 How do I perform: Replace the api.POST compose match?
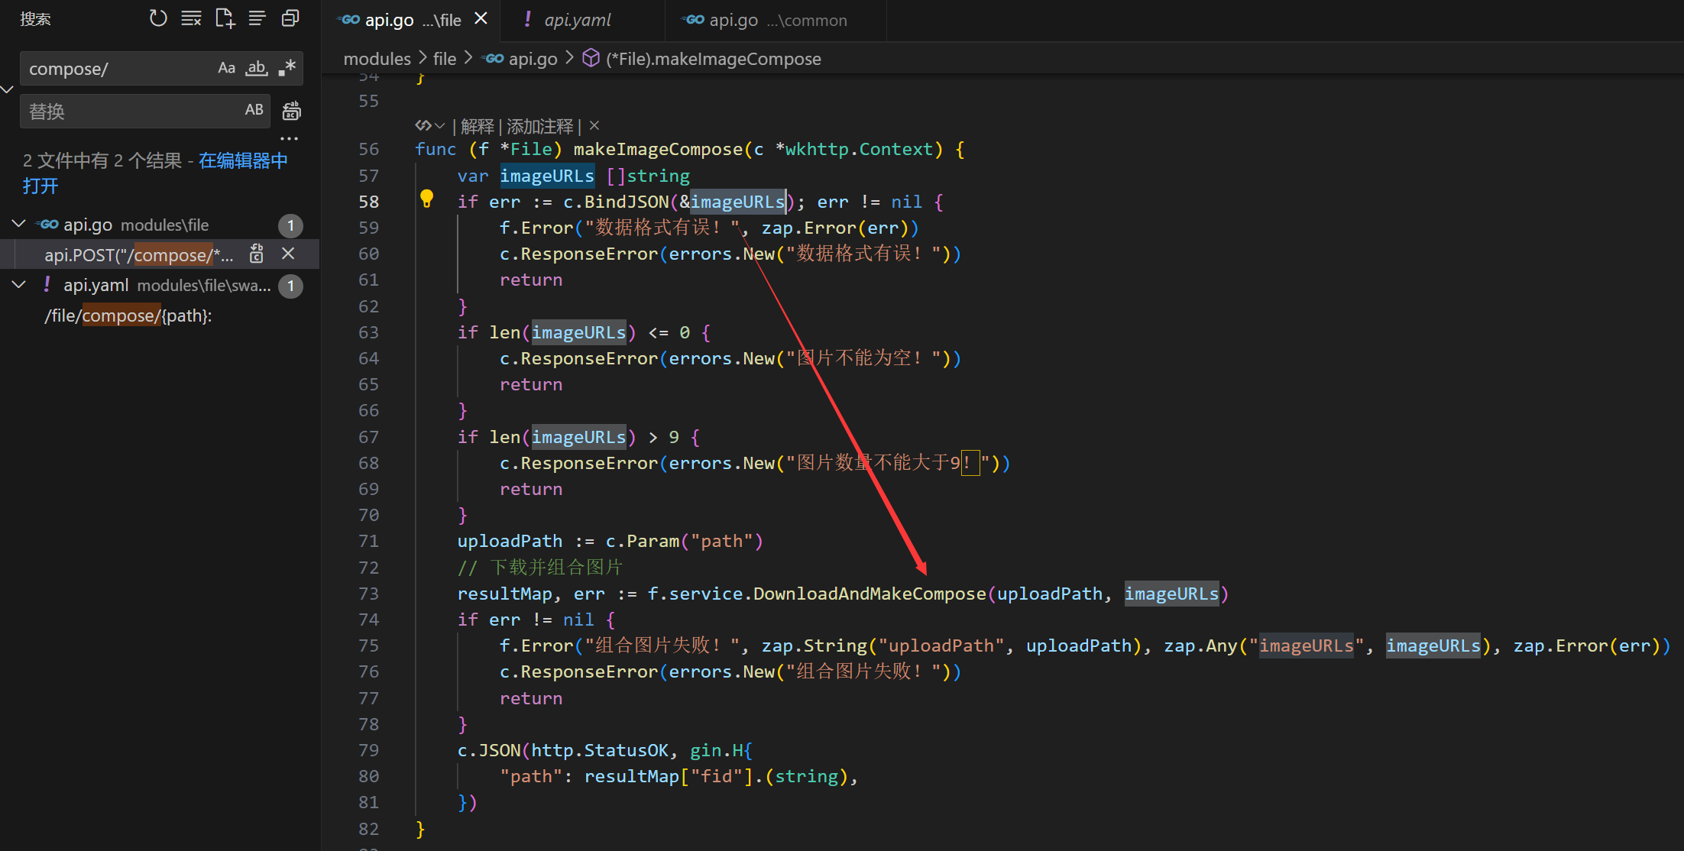(x=257, y=254)
